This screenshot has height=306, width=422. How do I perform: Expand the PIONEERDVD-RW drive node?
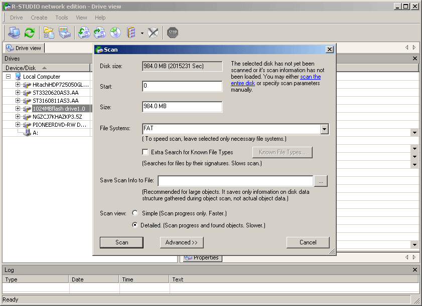click(18, 124)
